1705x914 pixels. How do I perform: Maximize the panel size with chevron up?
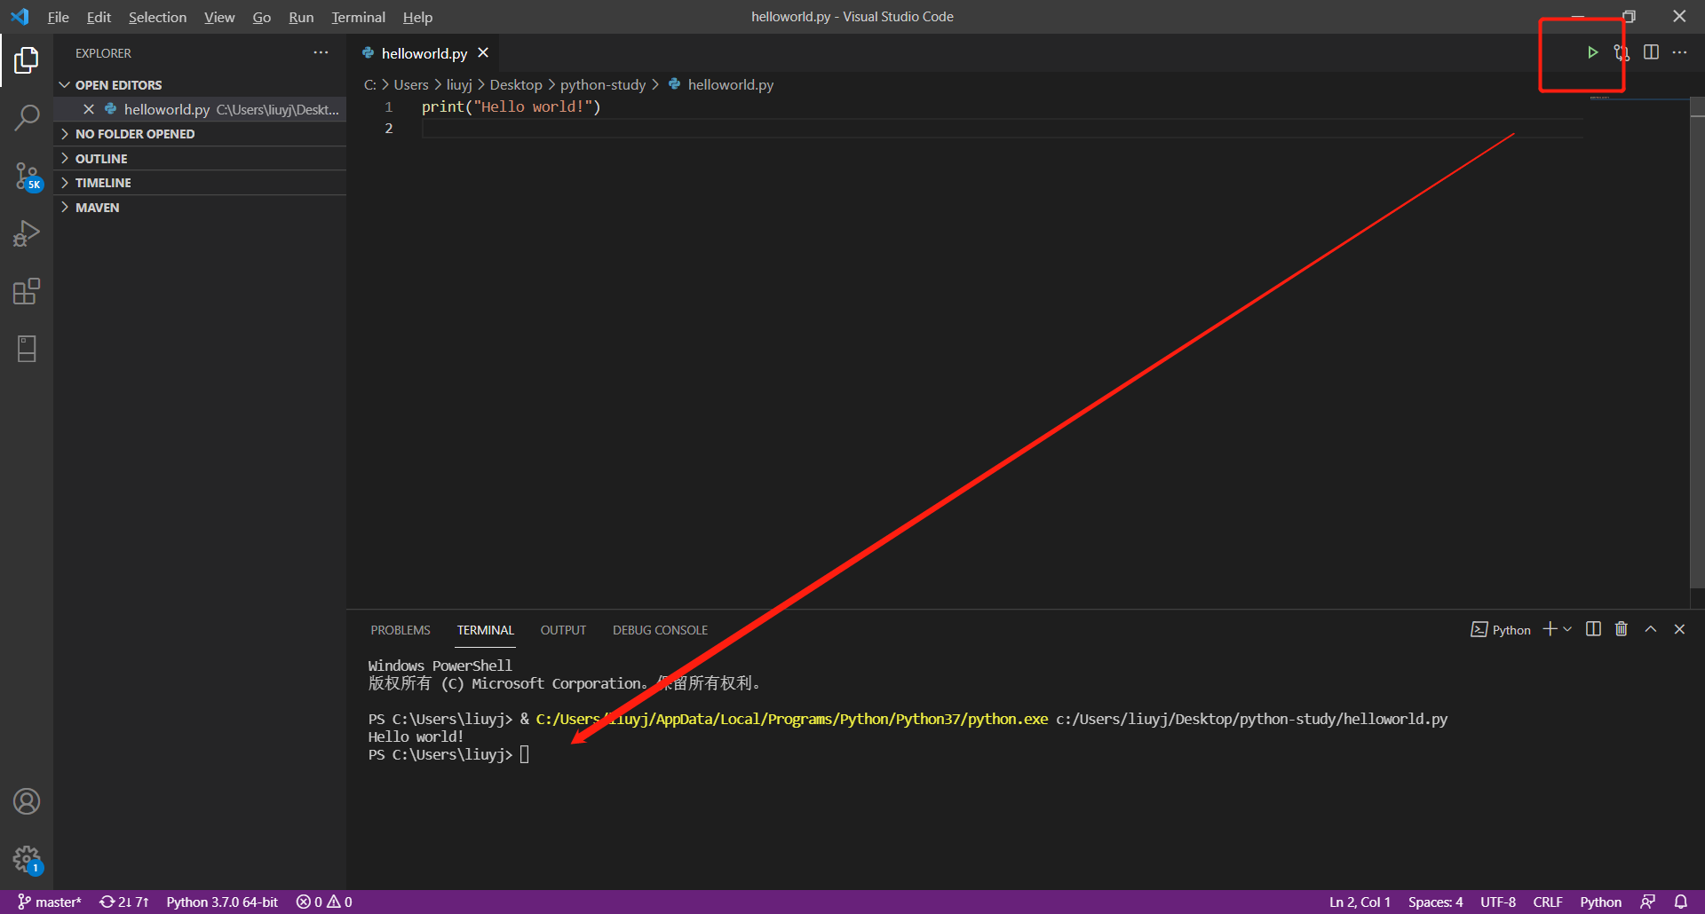pyautogui.click(x=1651, y=629)
